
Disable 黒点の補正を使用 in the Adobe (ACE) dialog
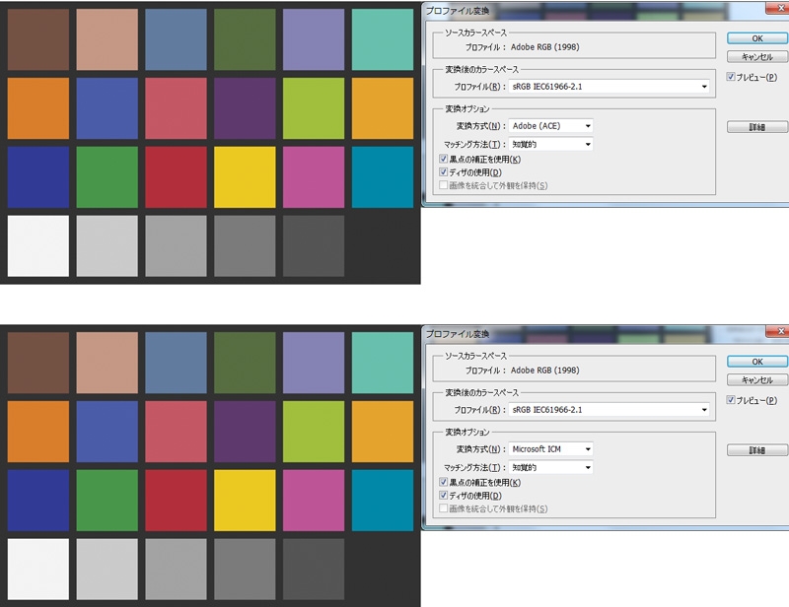443,159
